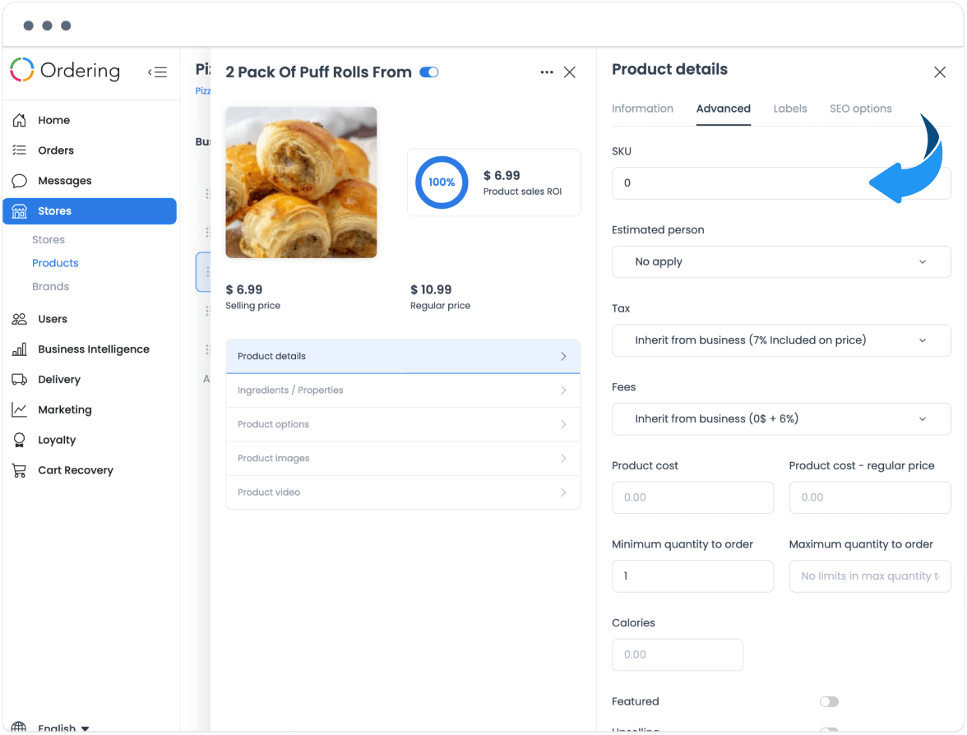The height and width of the screenshot is (735, 967).
Task: Click the Marketing graph icon
Action: tap(20, 409)
